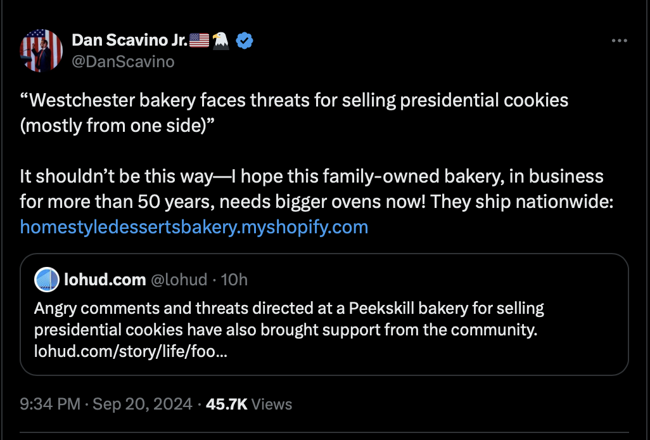Open the @DanScavino handle link

click(123, 61)
